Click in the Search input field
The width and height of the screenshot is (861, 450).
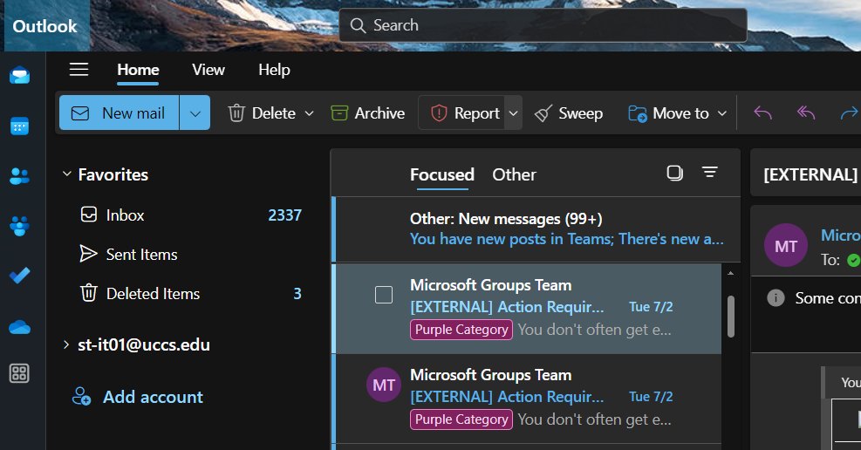point(543,25)
